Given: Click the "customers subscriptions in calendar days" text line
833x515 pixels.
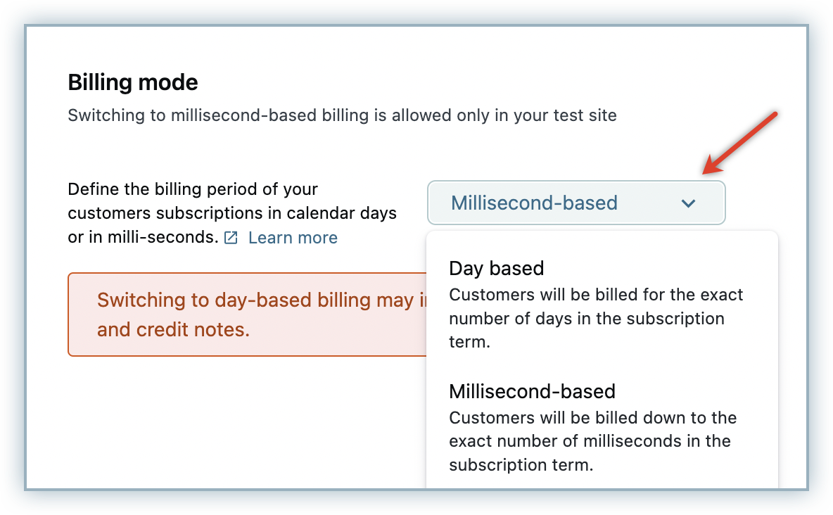Looking at the screenshot, I should [x=232, y=213].
